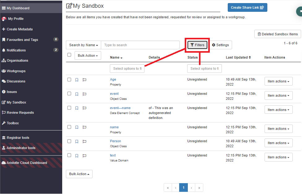
Task: Flag the text value domain item
Action: pyautogui.click(x=84, y=156)
